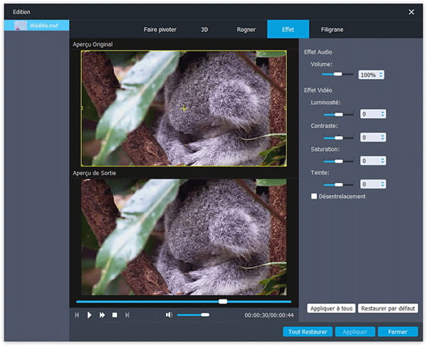Skip to previous frame icon

77,315
